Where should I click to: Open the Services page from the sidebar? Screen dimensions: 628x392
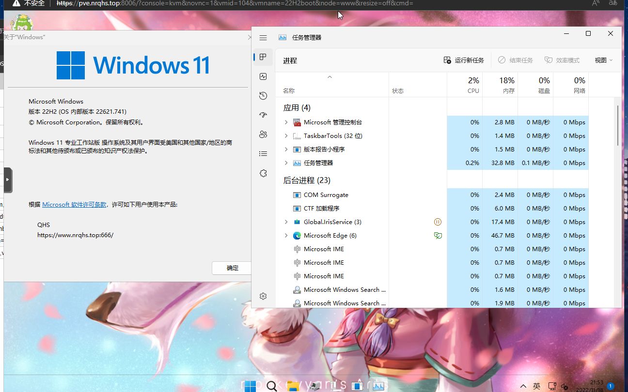tap(263, 173)
